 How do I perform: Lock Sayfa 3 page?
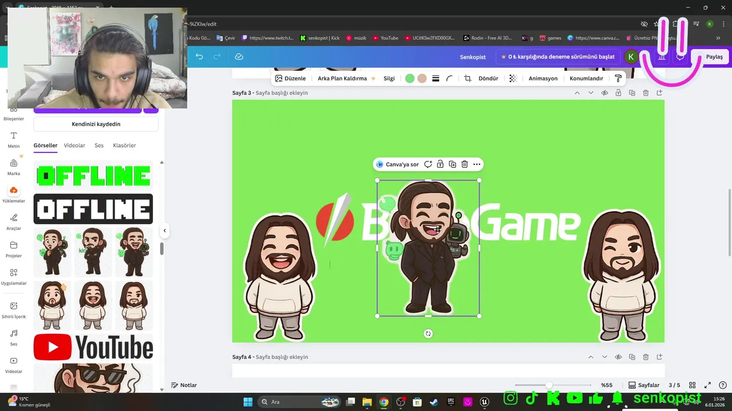pyautogui.click(x=618, y=93)
